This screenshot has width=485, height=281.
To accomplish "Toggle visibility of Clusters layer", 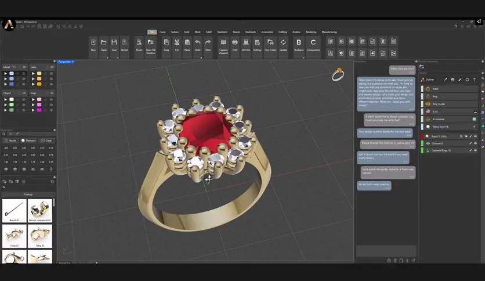I will [475, 143].
